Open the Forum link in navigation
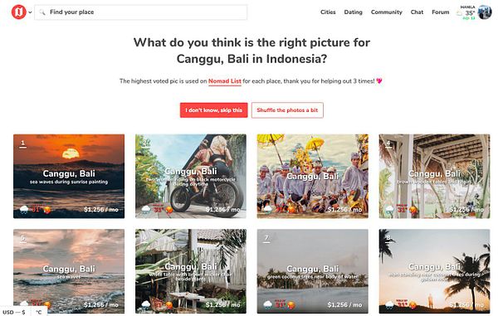This screenshot has height=316, width=498. click(440, 12)
